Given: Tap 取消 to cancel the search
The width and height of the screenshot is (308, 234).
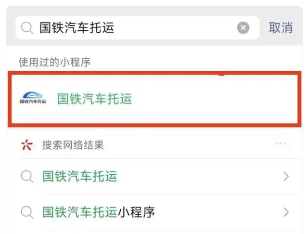Looking at the screenshot, I should click(x=281, y=27).
